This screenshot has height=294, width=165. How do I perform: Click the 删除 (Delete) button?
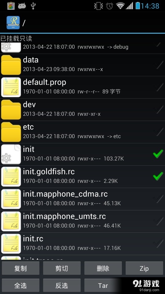(x=103, y=268)
